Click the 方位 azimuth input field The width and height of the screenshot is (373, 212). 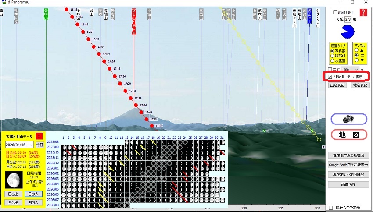click(x=348, y=20)
